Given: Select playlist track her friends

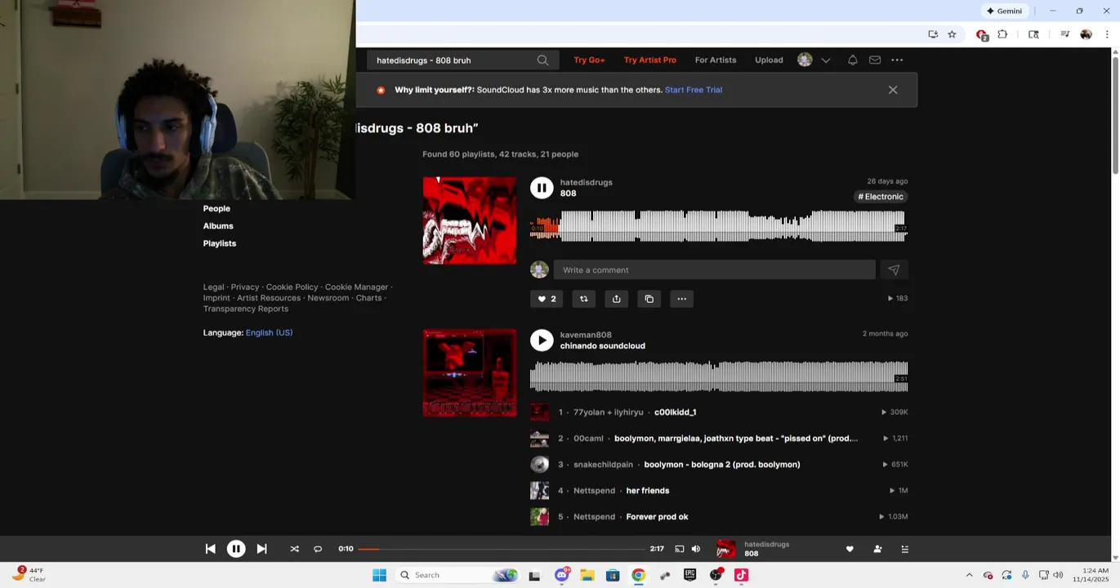Looking at the screenshot, I should [x=648, y=491].
